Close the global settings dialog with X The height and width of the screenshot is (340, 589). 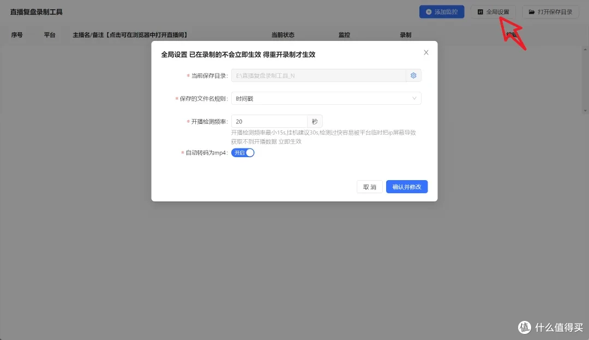[x=426, y=52]
